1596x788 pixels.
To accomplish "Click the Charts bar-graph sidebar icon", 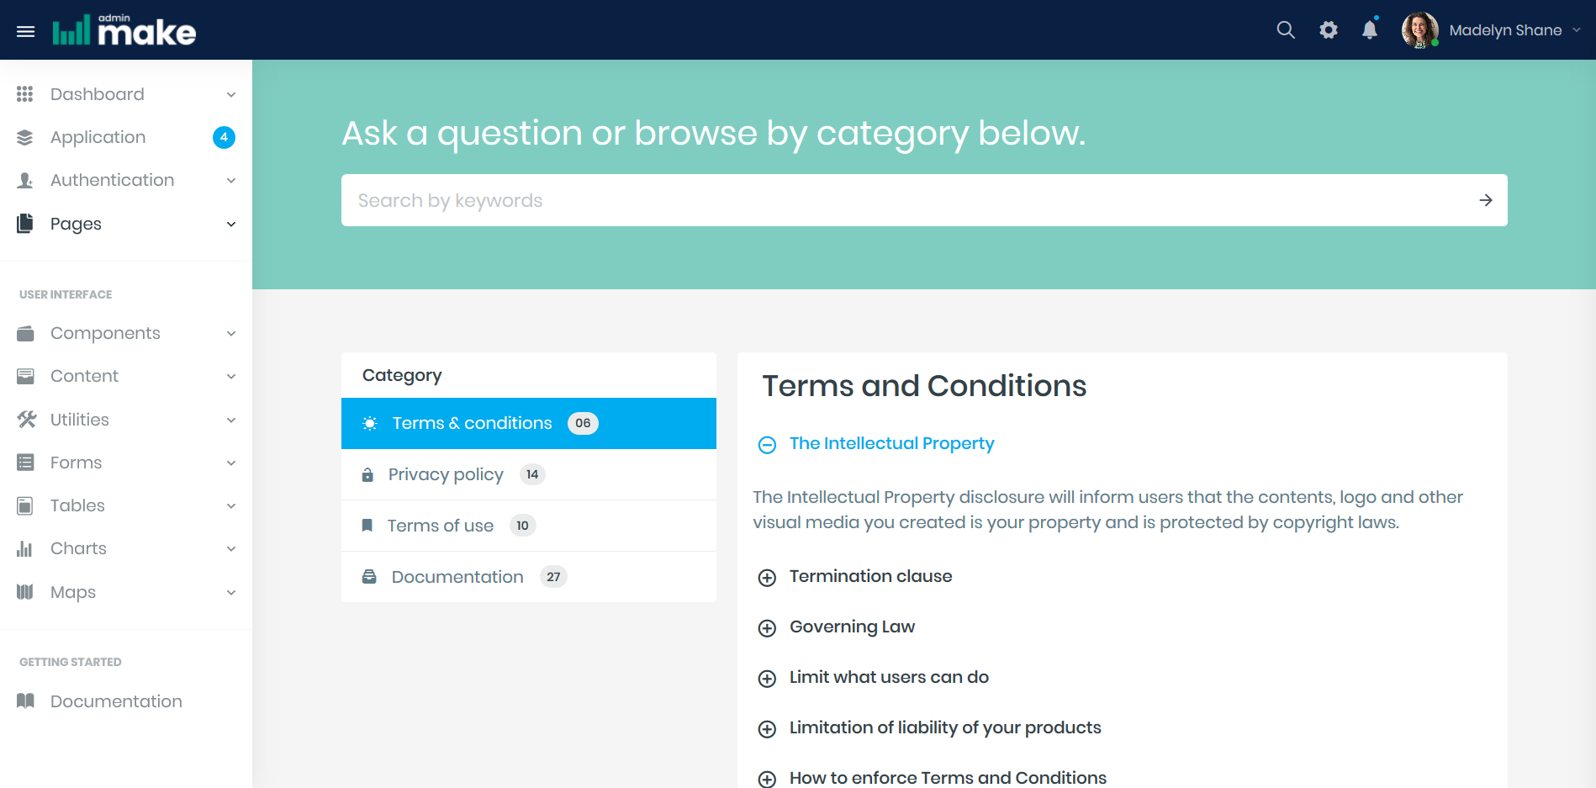I will (25, 549).
